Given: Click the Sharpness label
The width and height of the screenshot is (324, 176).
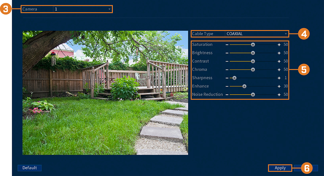Looking at the screenshot, I should (202, 78).
